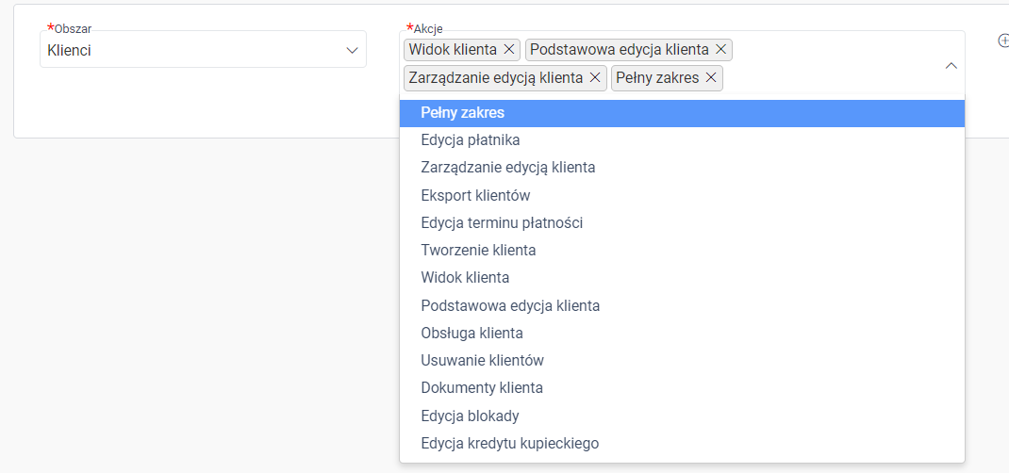Remove the Zarządzanie edycją klienta tag
The width and height of the screenshot is (1009, 473).
click(595, 78)
